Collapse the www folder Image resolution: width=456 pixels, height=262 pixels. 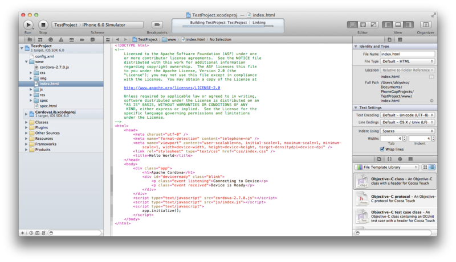pyautogui.click(x=26, y=62)
